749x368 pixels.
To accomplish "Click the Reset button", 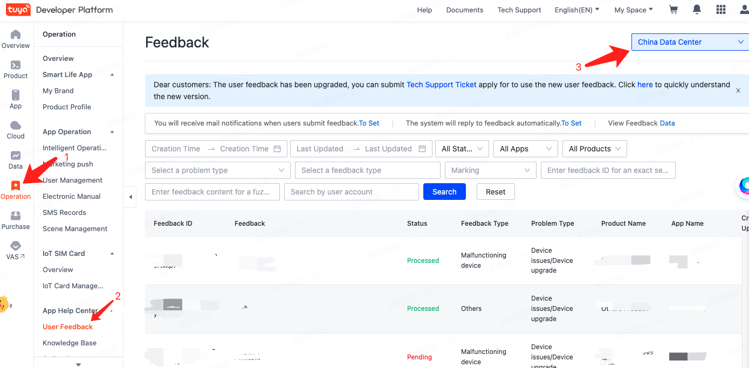I will [x=496, y=192].
